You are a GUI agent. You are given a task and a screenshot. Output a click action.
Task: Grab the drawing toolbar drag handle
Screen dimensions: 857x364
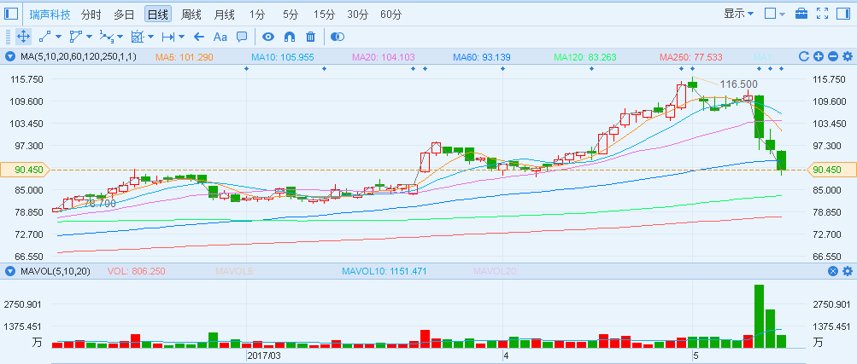(8, 37)
